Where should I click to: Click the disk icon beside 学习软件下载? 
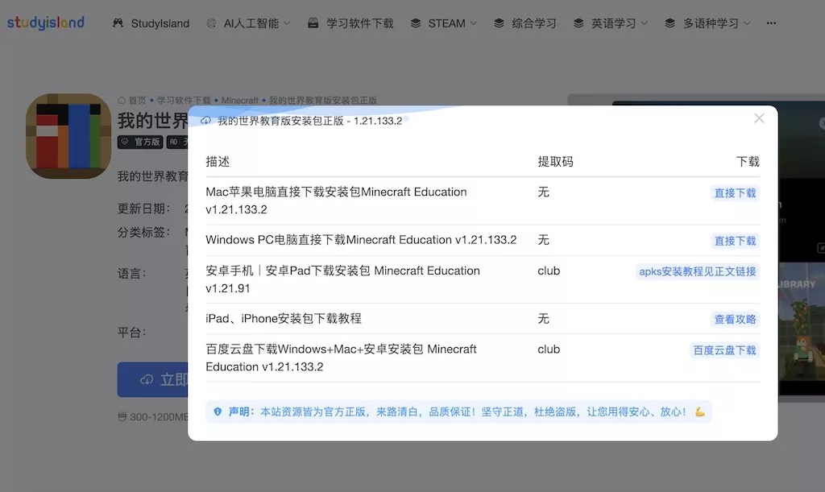[313, 23]
